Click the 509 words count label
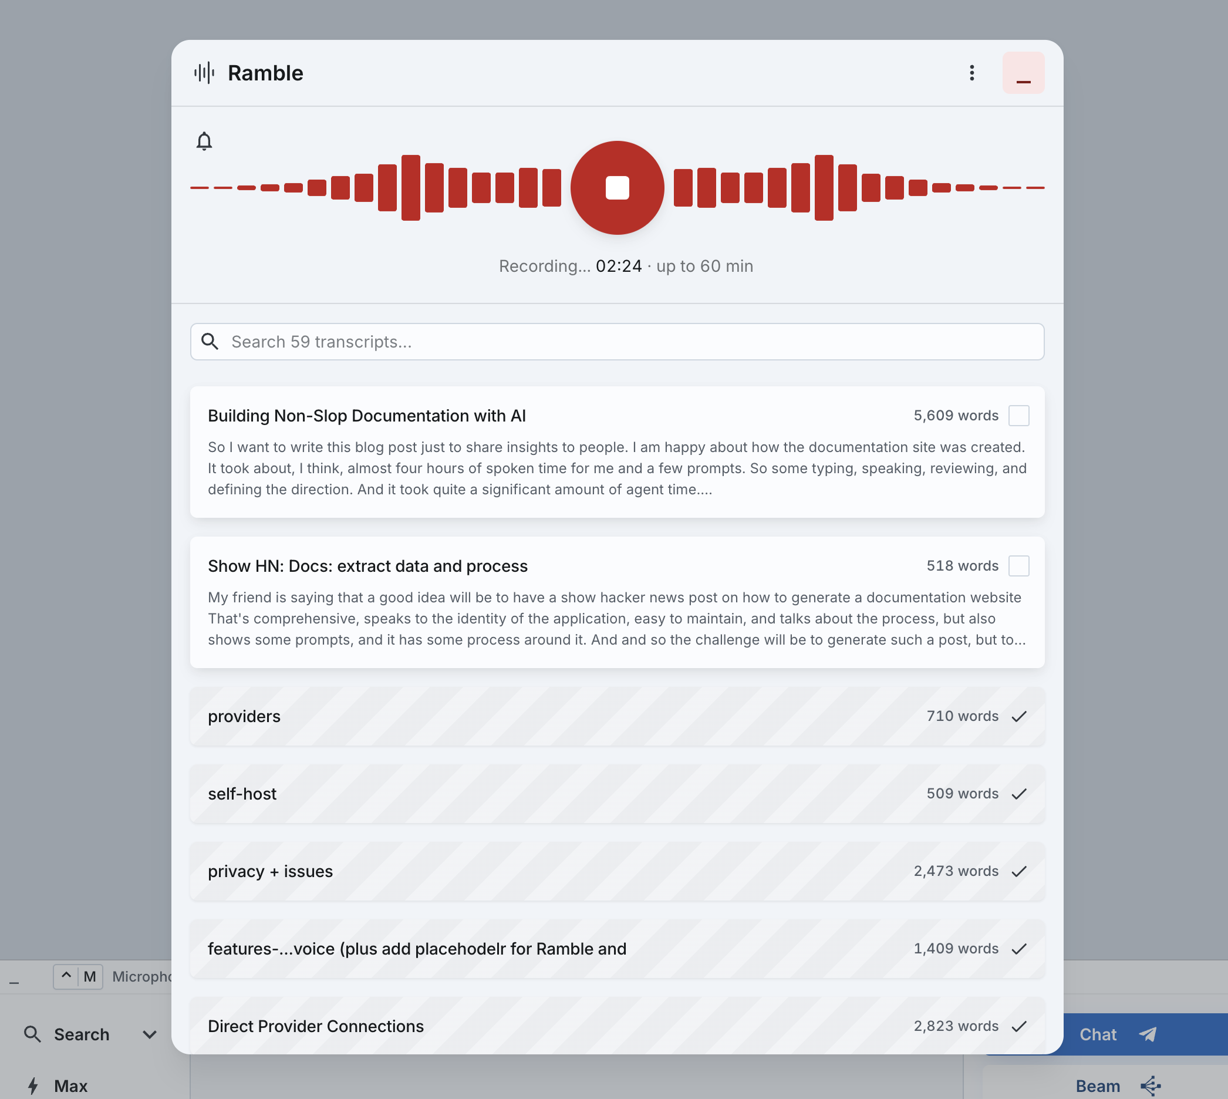Viewport: 1228px width, 1099px height. click(962, 794)
